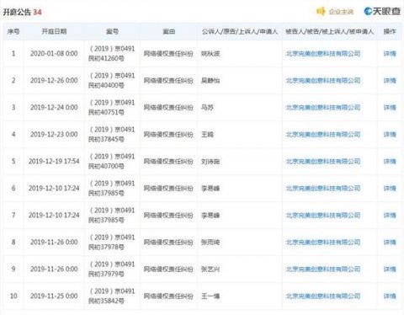Click plaintiff name 李易峰 in row 6
Viewport: 404px width, 315px height.
[x=210, y=189]
